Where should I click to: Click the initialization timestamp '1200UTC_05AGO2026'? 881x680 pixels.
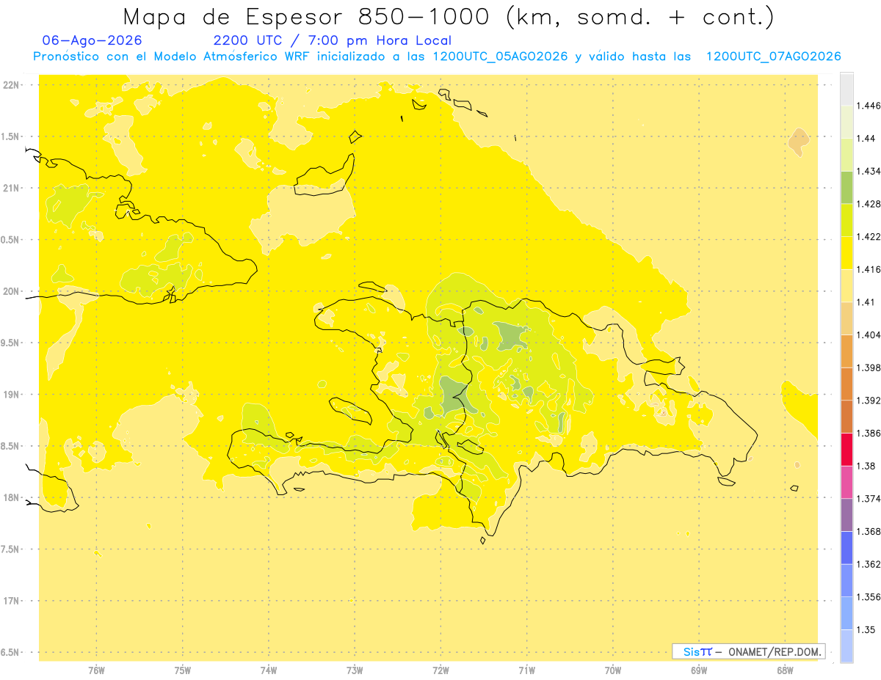500,56
